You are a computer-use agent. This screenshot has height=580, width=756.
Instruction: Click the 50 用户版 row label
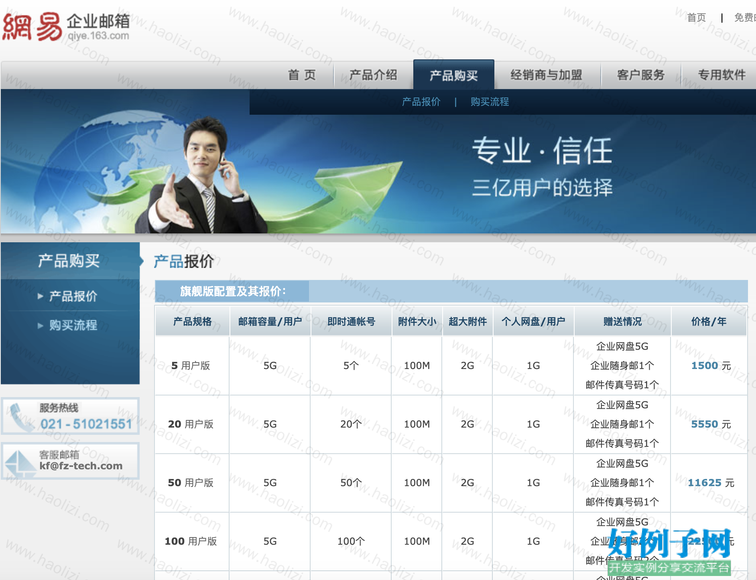click(191, 483)
